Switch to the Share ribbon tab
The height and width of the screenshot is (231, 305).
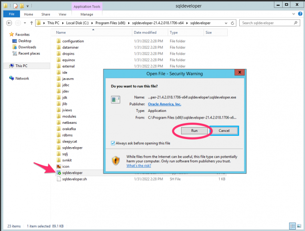[46, 14]
